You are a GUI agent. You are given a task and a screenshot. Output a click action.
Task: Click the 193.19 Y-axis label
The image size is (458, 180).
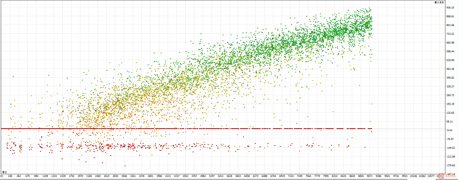coord(450,104)
